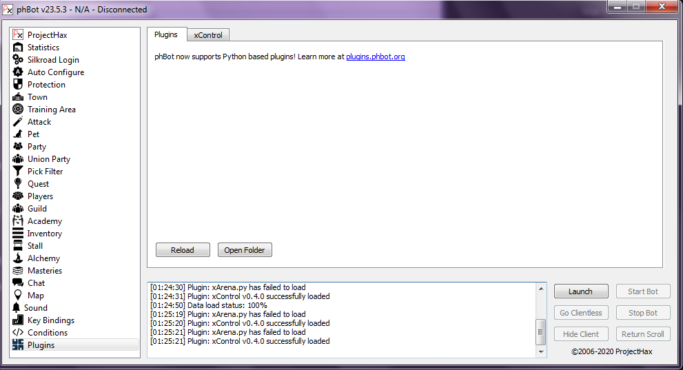Click the Open Folder button

245,250
